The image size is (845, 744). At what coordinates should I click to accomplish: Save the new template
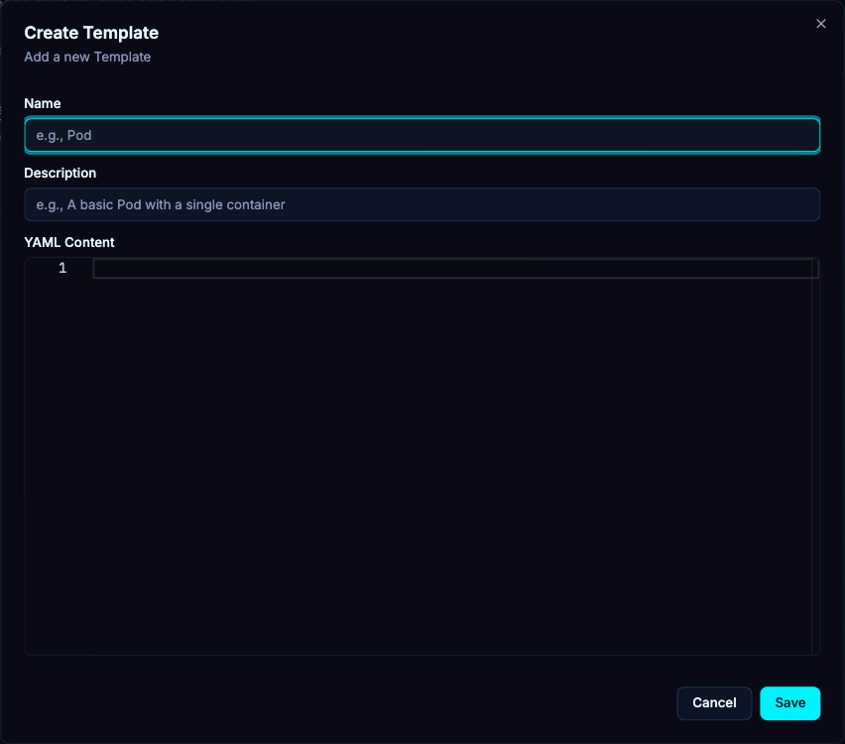[x=790, y=703]
